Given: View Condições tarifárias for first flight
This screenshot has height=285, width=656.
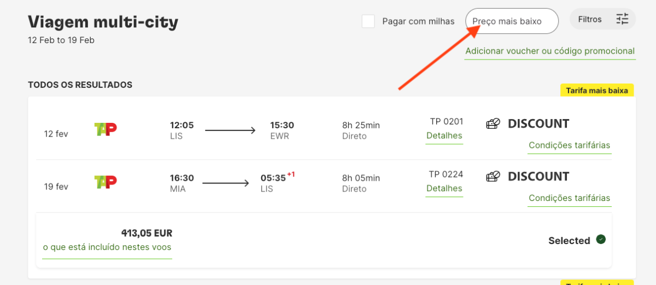Looking at the screenshot, I should point(569,145).
